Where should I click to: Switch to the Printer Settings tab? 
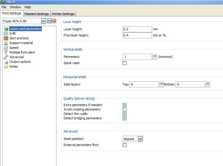coord(63,14)
